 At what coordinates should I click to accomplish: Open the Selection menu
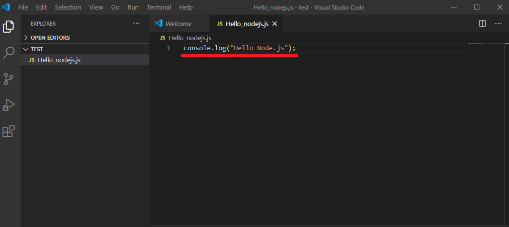point(68,7)
